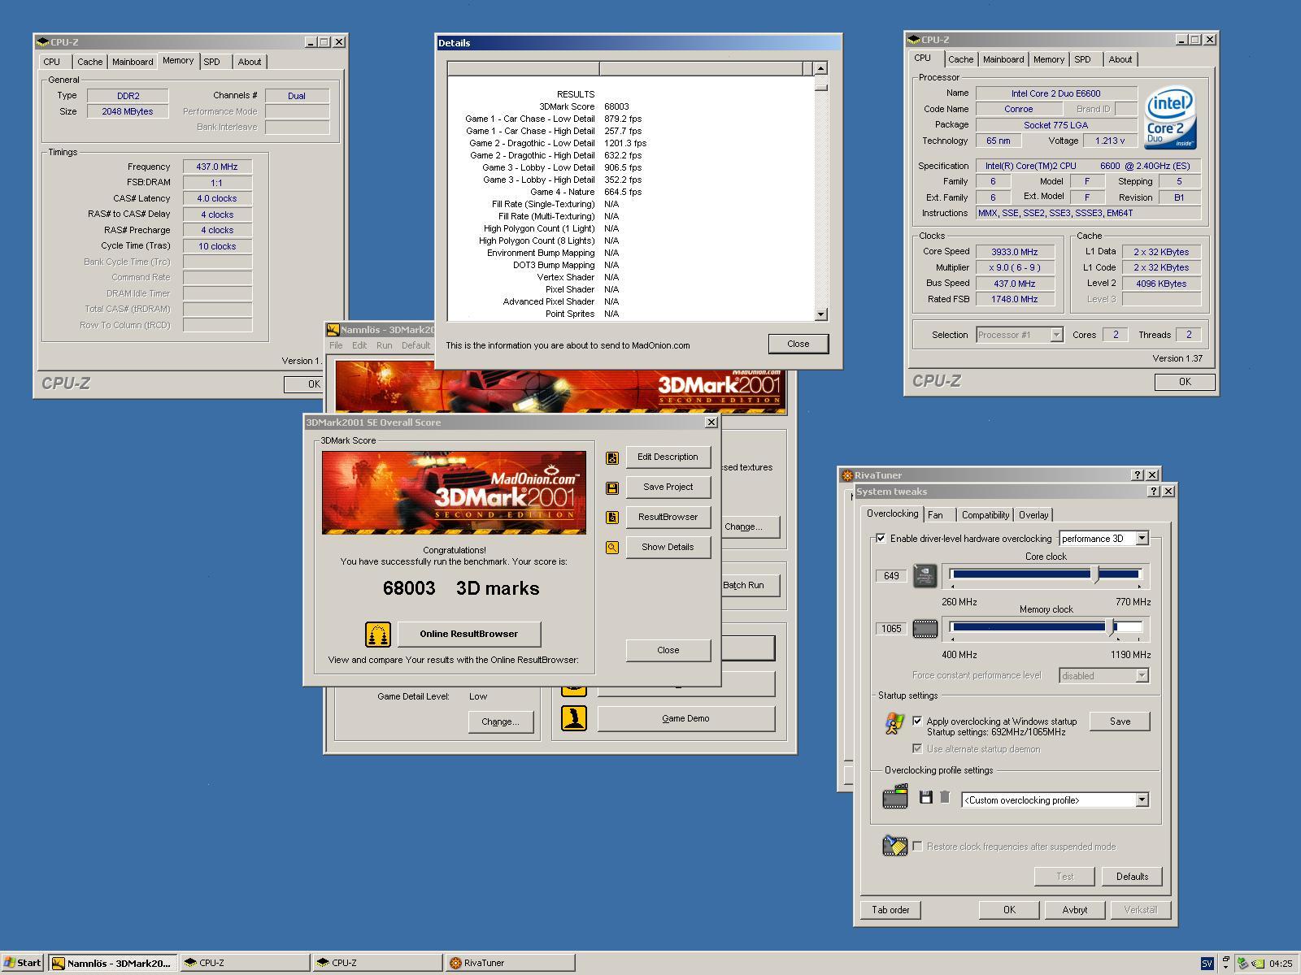
Task: Toggle Enable driver-level hardware overclocking checkbox
Action: [881, 539]
